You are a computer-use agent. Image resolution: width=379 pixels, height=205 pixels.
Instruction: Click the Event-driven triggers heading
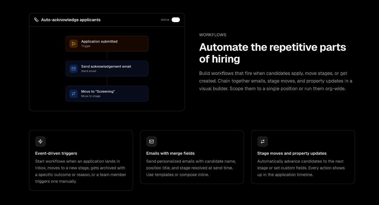click(x=56, y=153)
